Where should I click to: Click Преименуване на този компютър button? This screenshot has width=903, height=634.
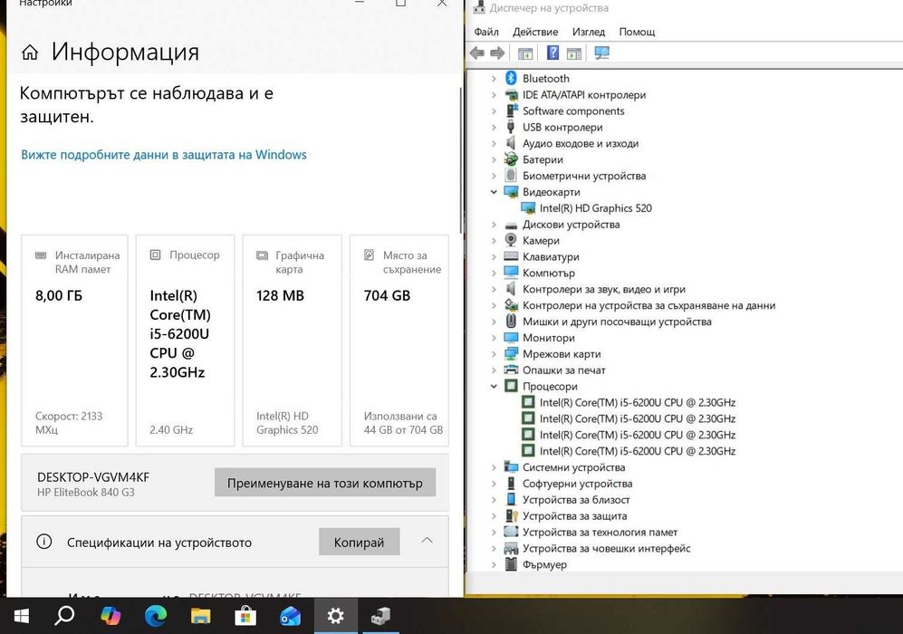coord(325,483)
